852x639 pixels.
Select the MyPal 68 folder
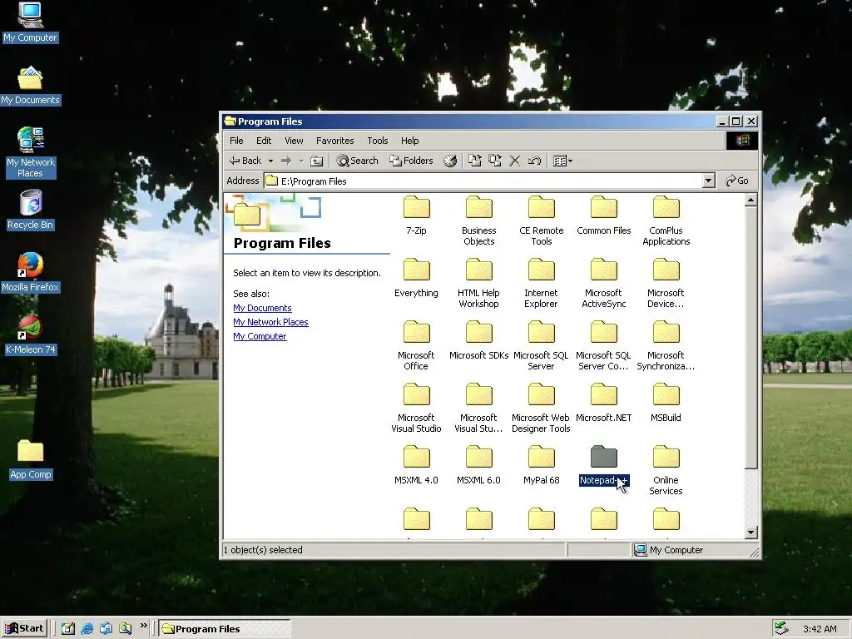coord(541,466)
